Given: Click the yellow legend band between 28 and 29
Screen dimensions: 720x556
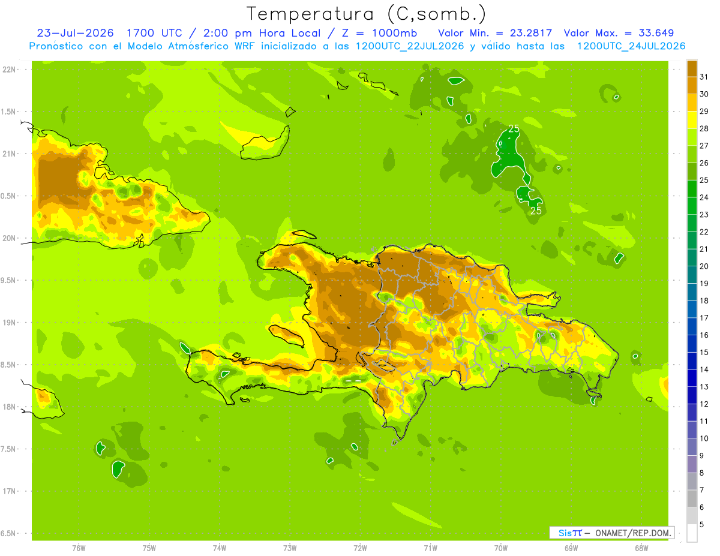Looking at the screenshot, I should (692, 120).
